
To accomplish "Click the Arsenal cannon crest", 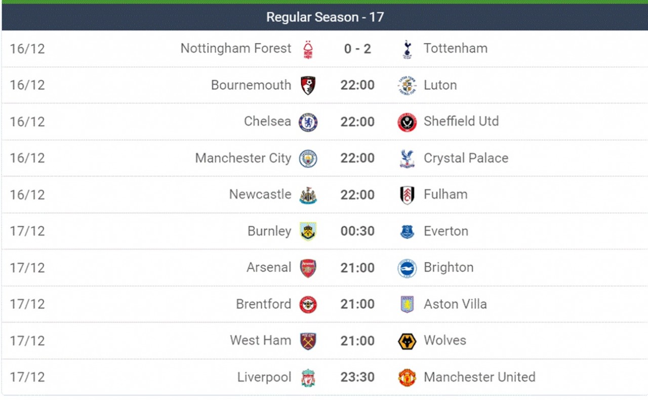I will pyautogui.click(x=307, y=268).
